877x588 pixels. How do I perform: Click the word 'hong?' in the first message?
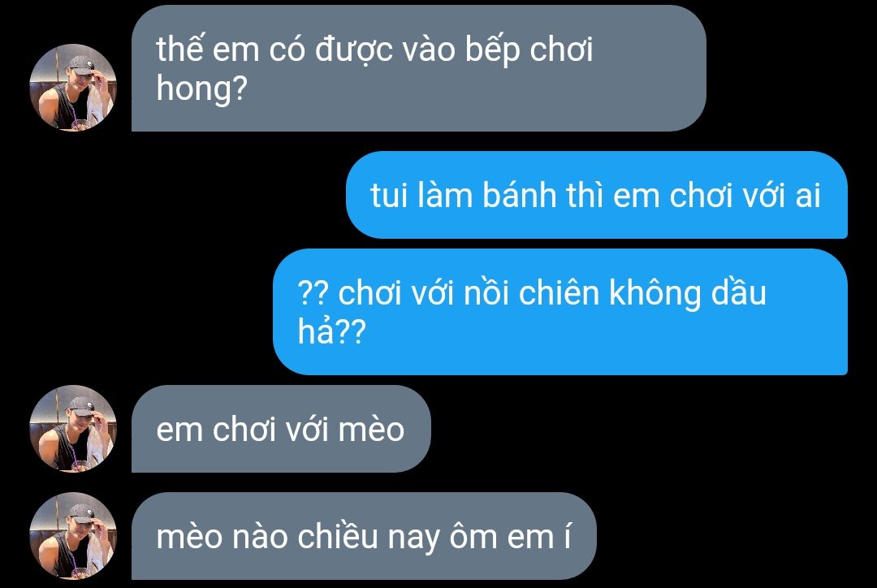[202, 89]
